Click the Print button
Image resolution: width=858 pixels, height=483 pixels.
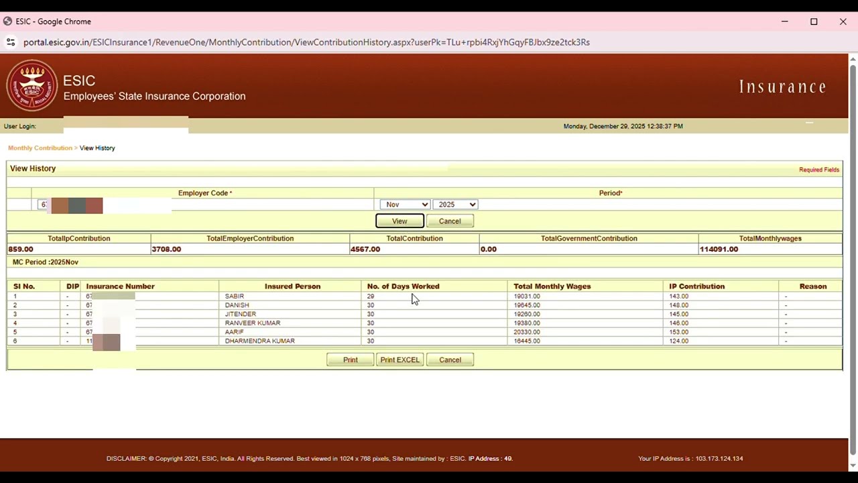[x=350, y=360]
